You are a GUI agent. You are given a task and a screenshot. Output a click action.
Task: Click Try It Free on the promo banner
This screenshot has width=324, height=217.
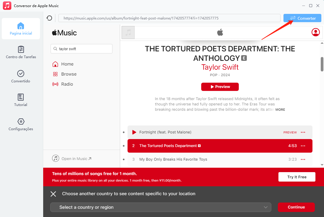point(296,177)
